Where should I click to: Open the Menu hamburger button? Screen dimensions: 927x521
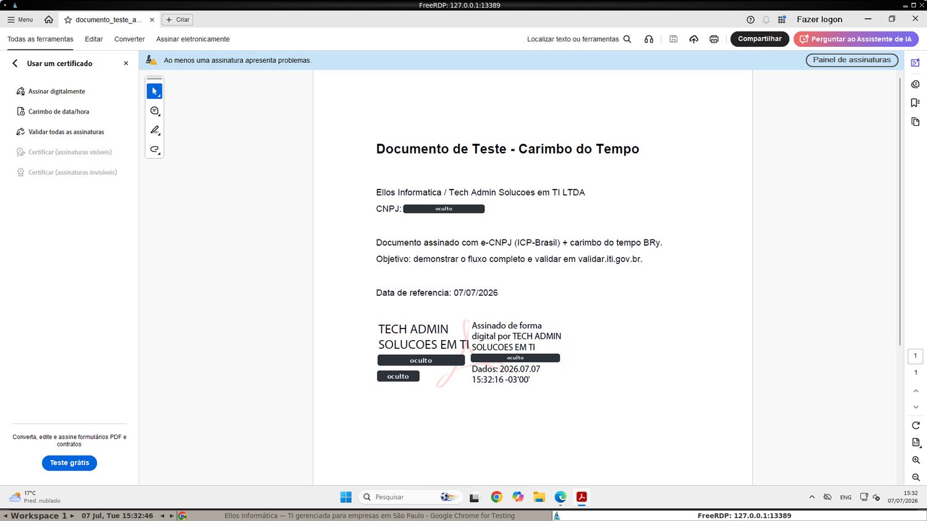pyautogui.click(x=20, y=20)
